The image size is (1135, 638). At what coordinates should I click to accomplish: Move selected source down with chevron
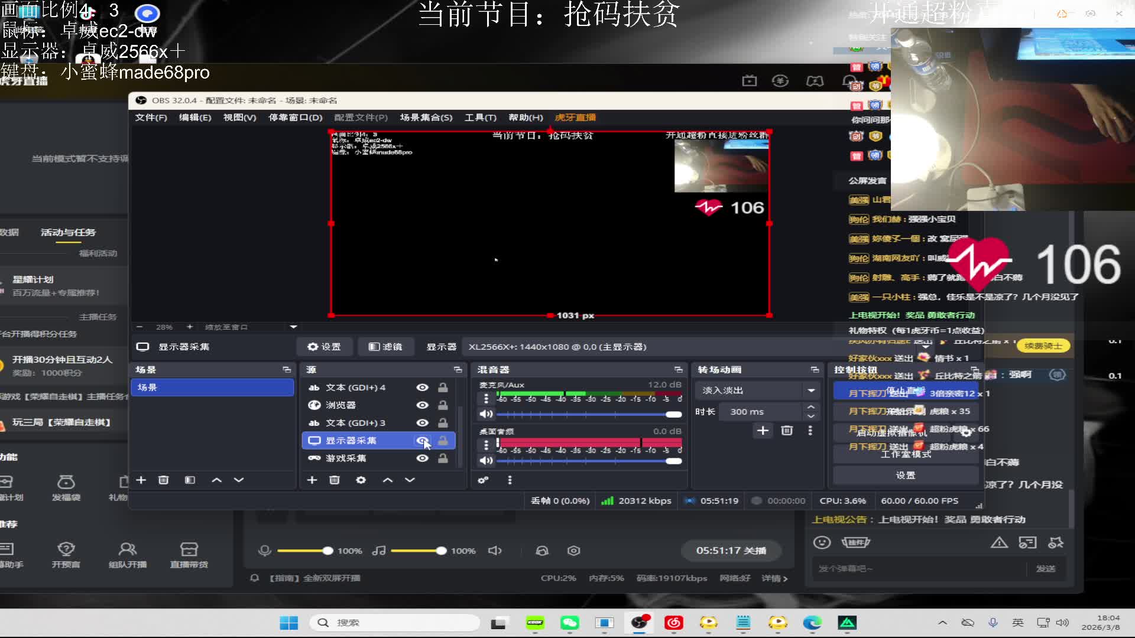point(410,480)
